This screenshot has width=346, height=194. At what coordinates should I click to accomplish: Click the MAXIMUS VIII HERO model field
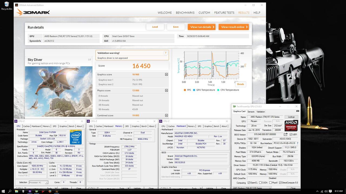[192, 136]
